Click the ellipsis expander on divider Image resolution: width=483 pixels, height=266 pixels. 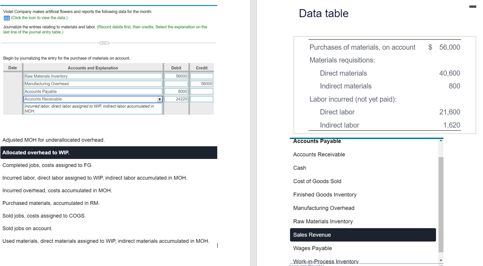[x=104, y=43]
